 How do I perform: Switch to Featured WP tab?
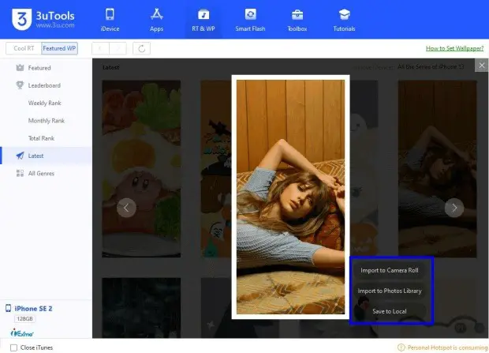click(59, 48)
